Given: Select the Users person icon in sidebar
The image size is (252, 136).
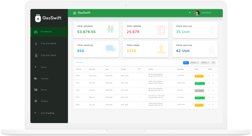Looking at the screenshot, I should (x=35, y=67).
